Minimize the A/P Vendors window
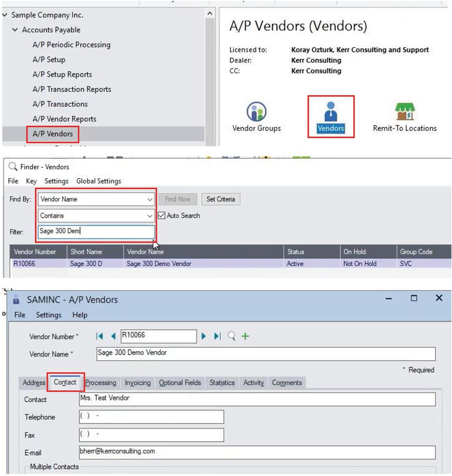The width and height of the screenshot is (452, 476). (389, 299)
